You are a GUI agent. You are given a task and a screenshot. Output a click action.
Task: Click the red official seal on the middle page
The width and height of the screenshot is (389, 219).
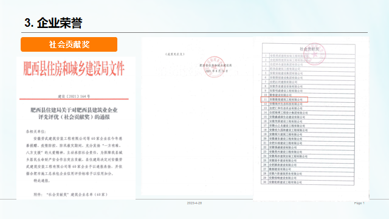215,67
